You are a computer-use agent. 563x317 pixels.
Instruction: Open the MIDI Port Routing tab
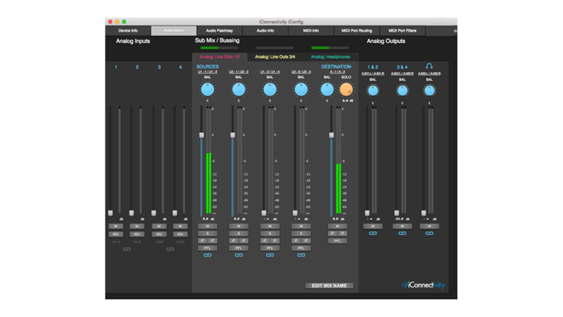click(357, 31)
